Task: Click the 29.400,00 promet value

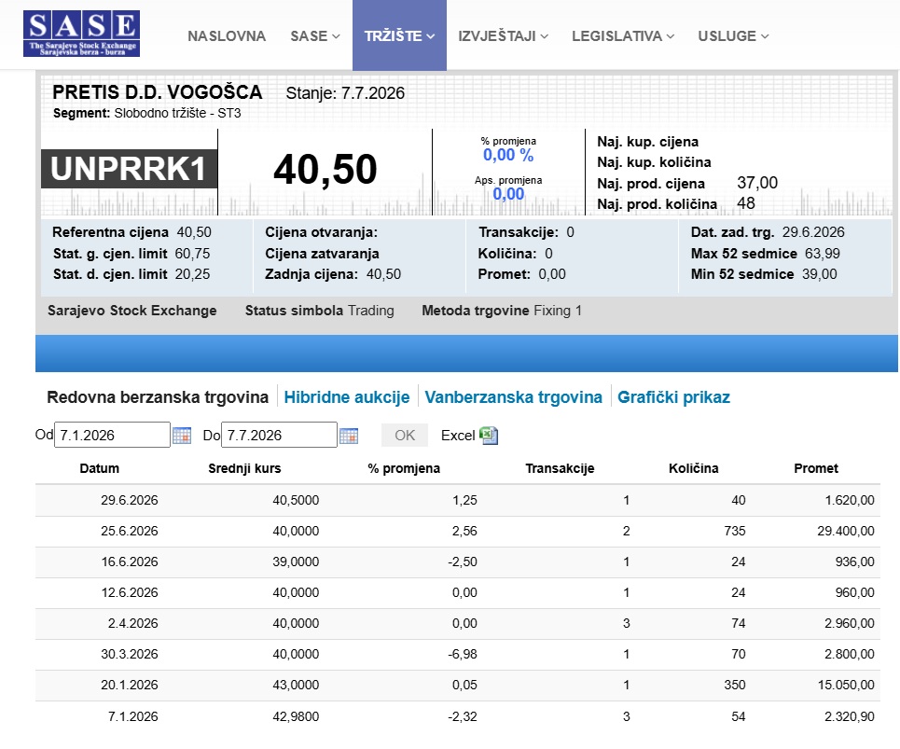Action: (846, 531)
